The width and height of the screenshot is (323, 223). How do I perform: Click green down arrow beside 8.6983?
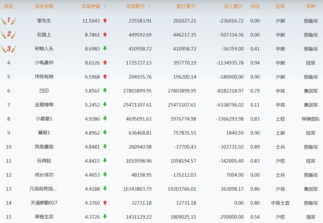point(105,48)
